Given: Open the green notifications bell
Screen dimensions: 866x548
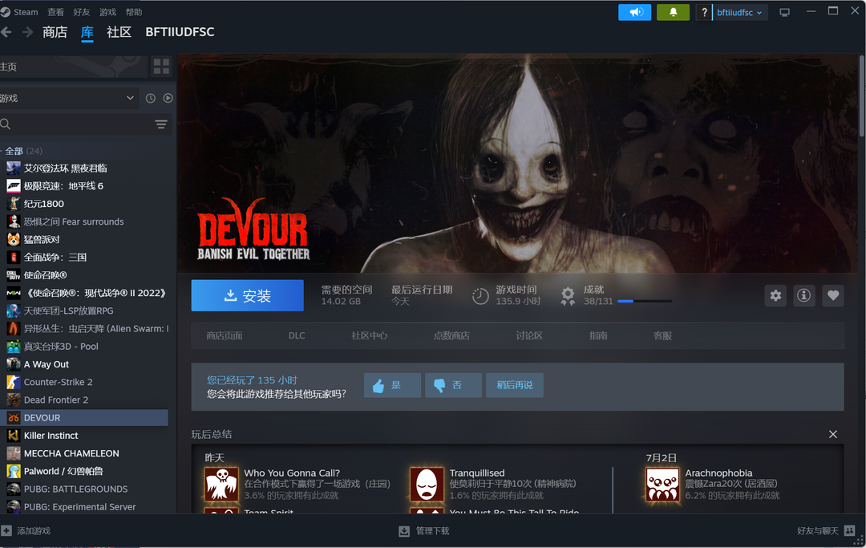Looking at the screenshot, I should point(673,12).
